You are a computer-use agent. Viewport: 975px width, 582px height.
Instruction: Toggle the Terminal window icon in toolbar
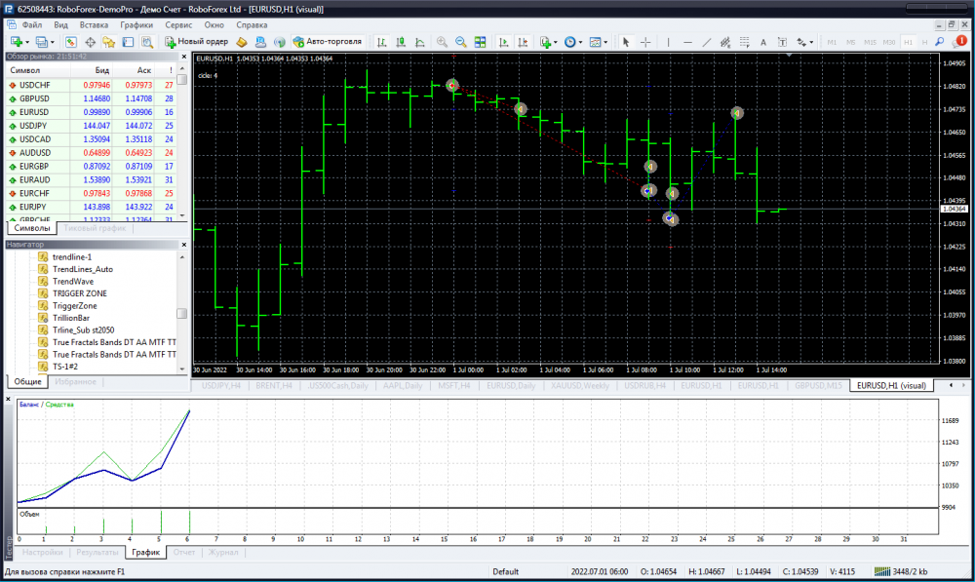[128, 42]
